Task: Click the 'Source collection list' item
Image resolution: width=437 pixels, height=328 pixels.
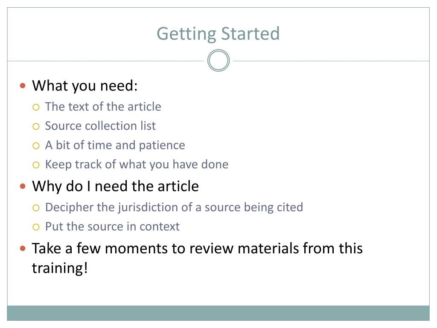Action: [100, 126]
